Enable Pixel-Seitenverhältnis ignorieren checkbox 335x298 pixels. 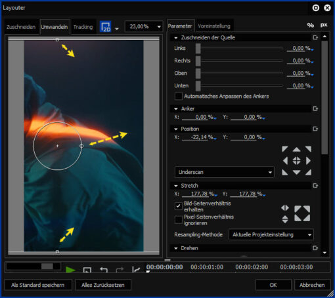[x=179, y=220]
